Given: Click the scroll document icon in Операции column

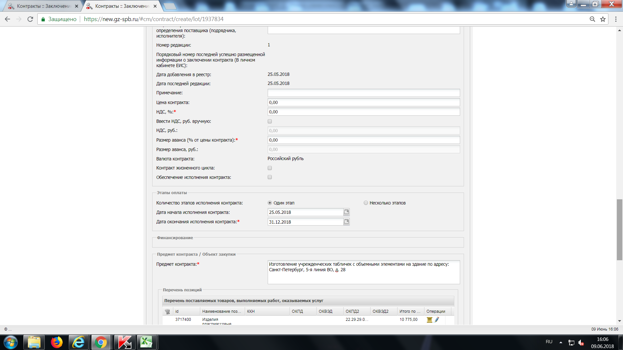Looking at the screenshot, I should (429, 320).
